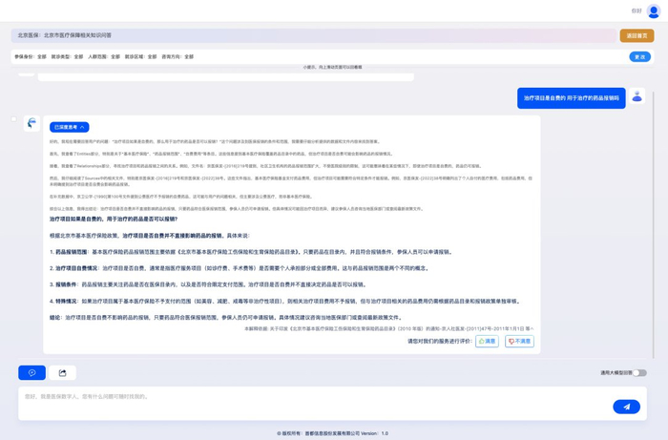Expand the 本解释依据 source reference list
Screen dimensions: 668x440
point(389,329)
